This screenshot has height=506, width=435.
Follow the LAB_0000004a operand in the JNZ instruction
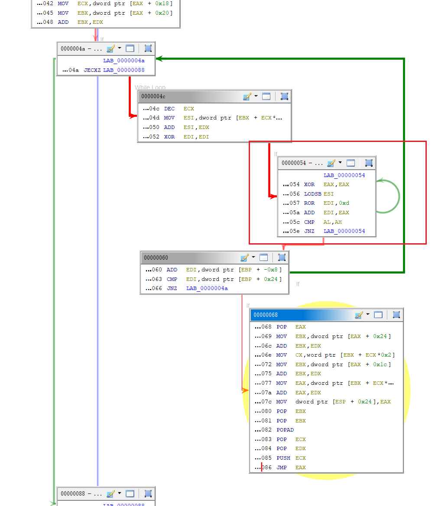(x=207, y=288)
